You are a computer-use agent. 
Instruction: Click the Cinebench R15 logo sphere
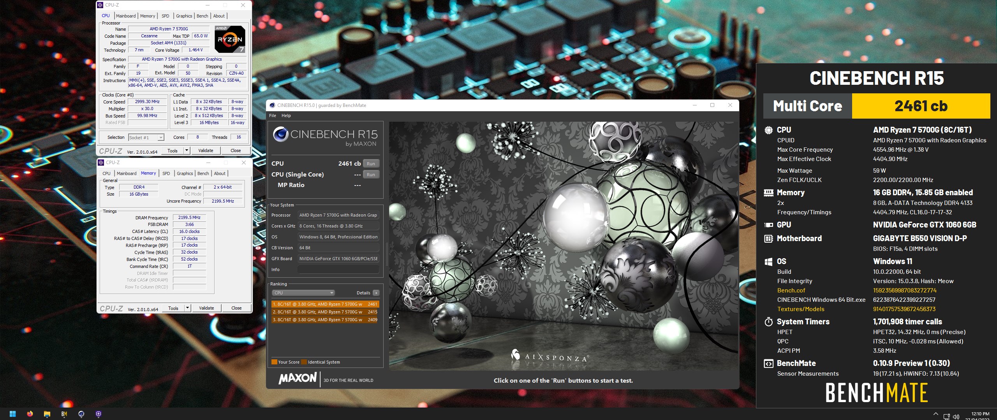tap(280, 135)
